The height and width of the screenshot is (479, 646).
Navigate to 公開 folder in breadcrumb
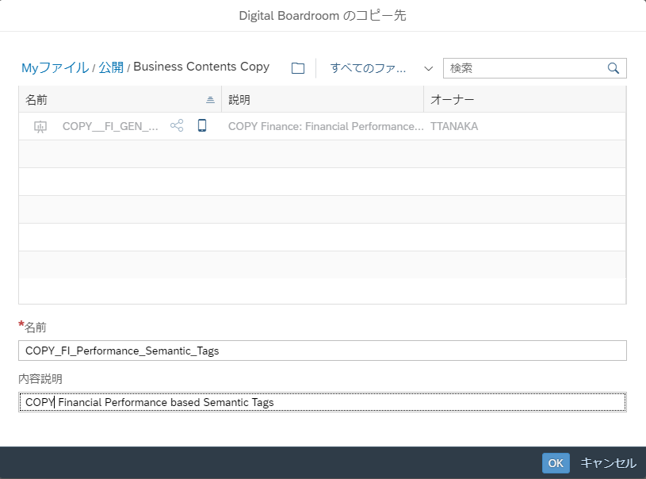click(111, 67)
